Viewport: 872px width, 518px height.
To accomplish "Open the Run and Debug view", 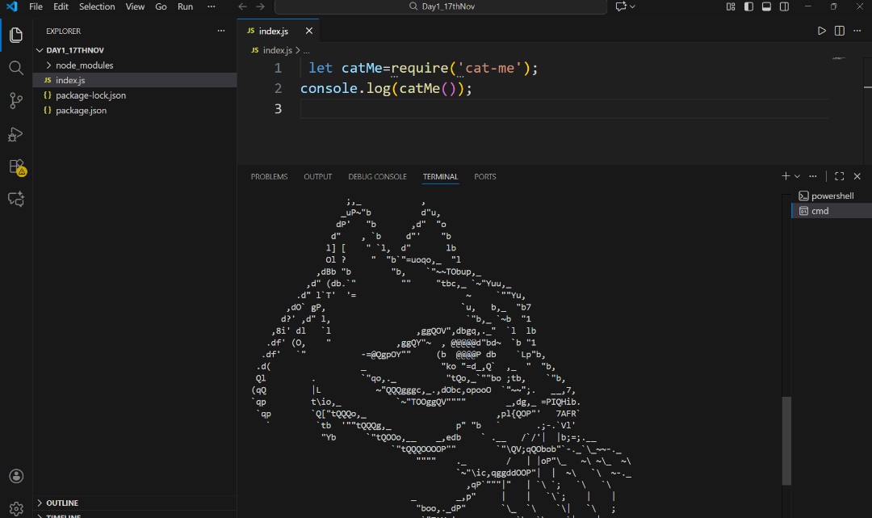I will 15,134.
